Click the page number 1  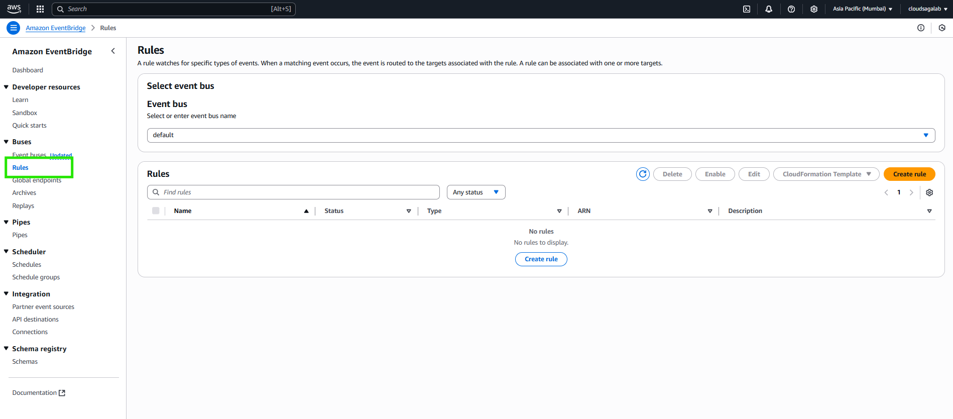pyautogui.click(x=899, y=192)
